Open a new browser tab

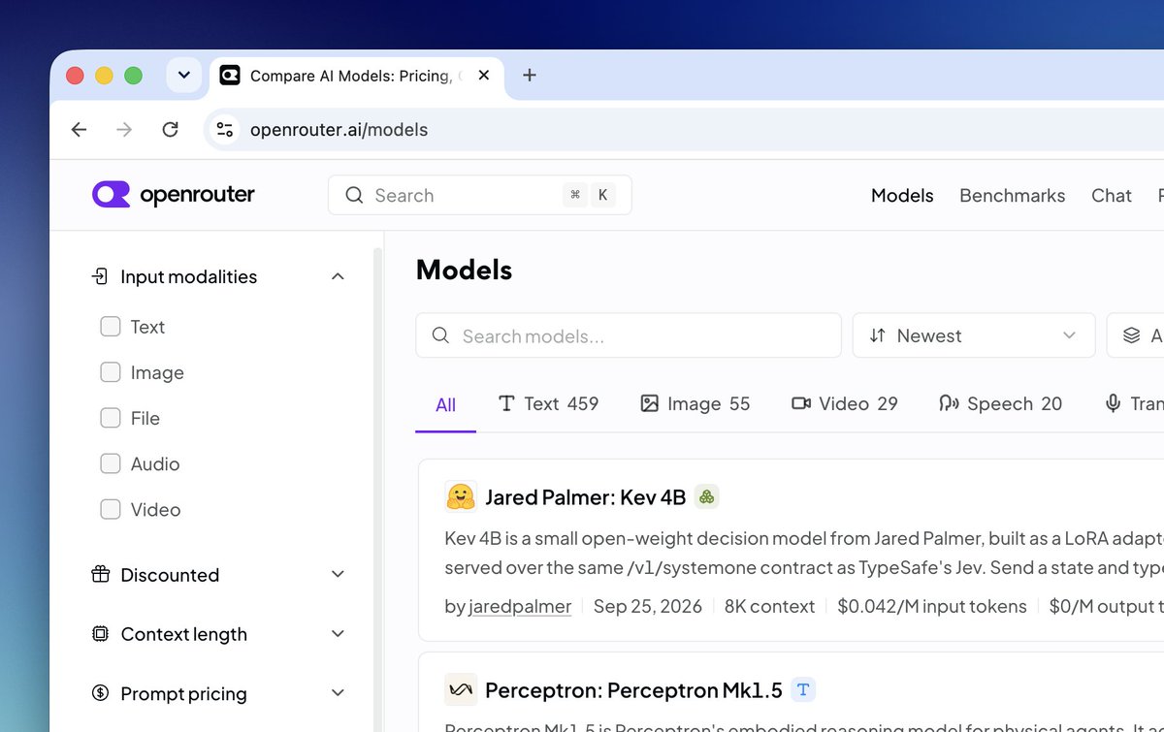click(x=529, y=75)
